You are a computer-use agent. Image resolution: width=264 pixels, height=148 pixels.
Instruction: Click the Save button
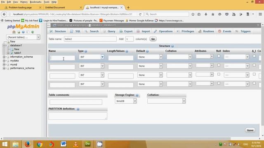[x=250, y=130]
